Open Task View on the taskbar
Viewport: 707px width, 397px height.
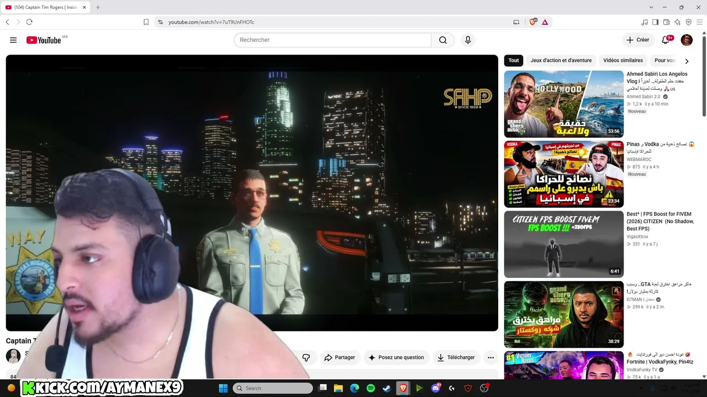tap(323, 388)
